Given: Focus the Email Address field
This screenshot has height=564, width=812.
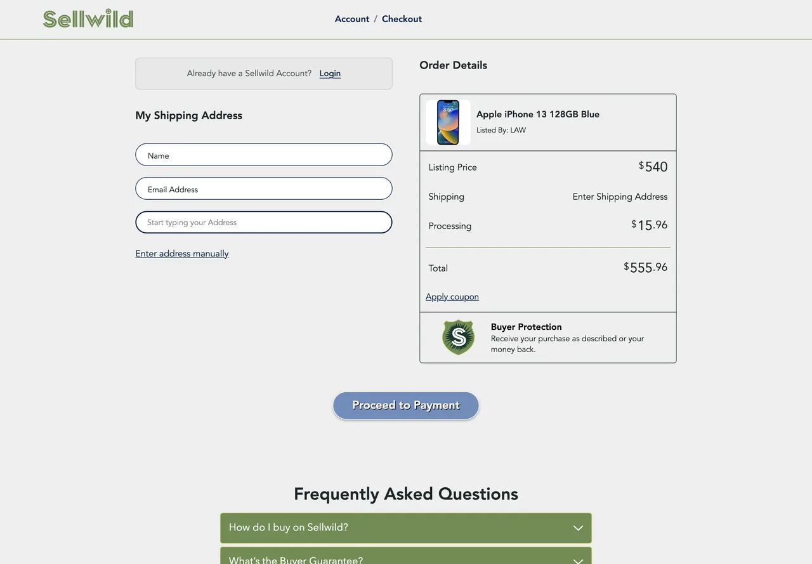Looking at the screenshot, I should coord(264,188).
